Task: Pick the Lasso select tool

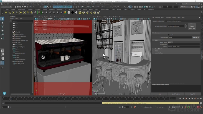Action: [x=2, y=23]
